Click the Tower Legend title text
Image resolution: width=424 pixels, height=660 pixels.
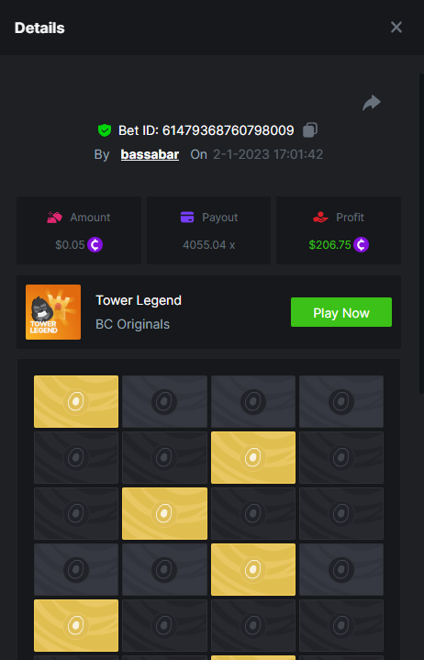(139, 300)
